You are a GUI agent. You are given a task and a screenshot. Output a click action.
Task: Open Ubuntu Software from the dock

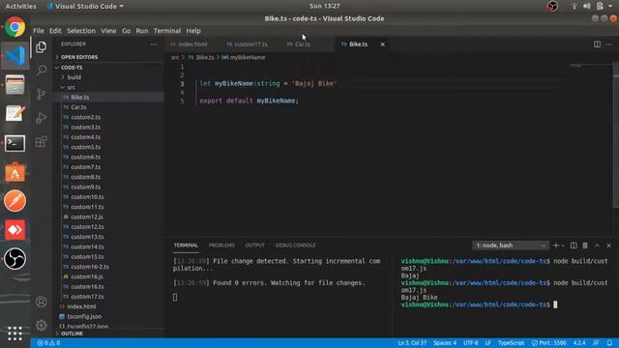(15, 172)
